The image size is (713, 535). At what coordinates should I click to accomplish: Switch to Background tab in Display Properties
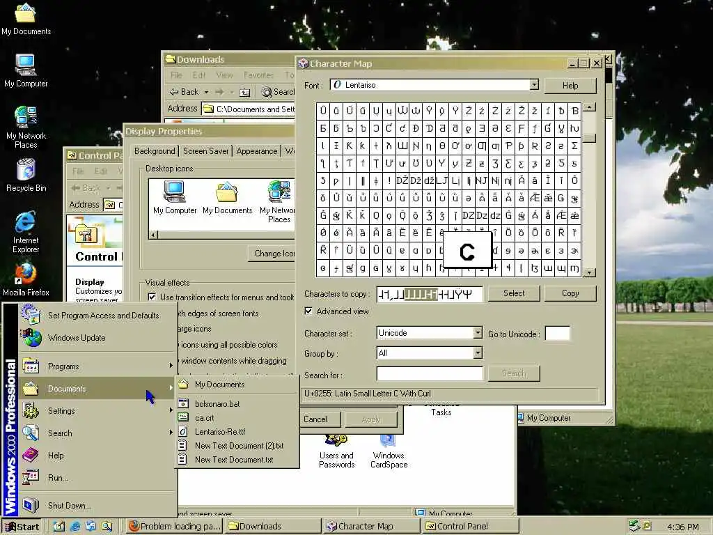pos(155,151)
